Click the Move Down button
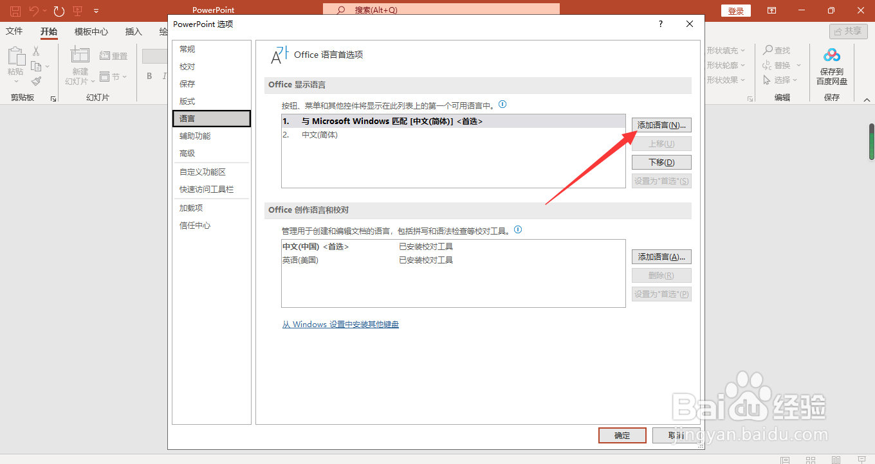Screen dimensions: 875x464 click(661, 162)
